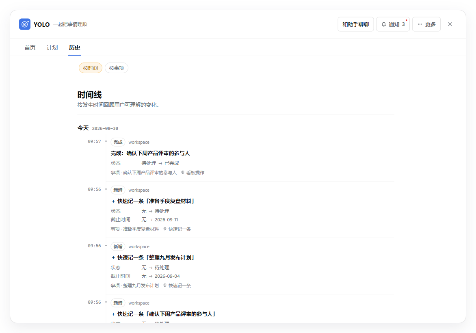Close the YOLO panel with X
476x333 pixels.
450,24
